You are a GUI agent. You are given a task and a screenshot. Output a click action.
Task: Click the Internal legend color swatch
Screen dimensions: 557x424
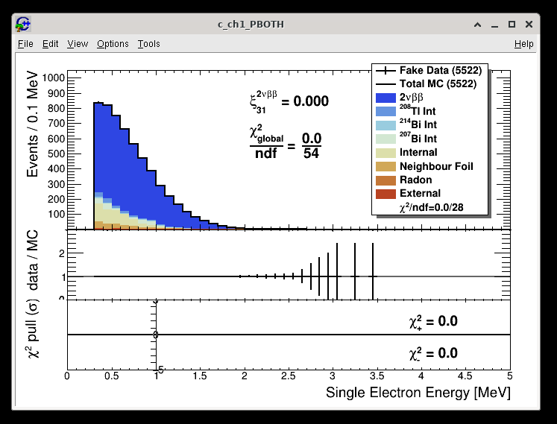click(385, 152)
